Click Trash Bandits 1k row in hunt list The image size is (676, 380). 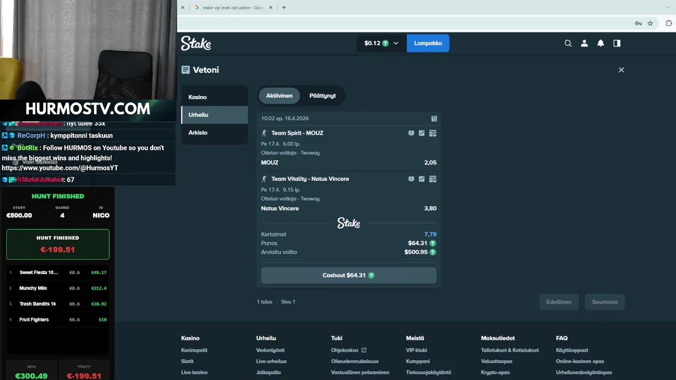(58, 304)
